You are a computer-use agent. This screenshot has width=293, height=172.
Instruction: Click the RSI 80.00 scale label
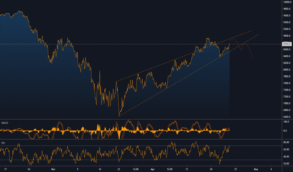pos(286,142)
